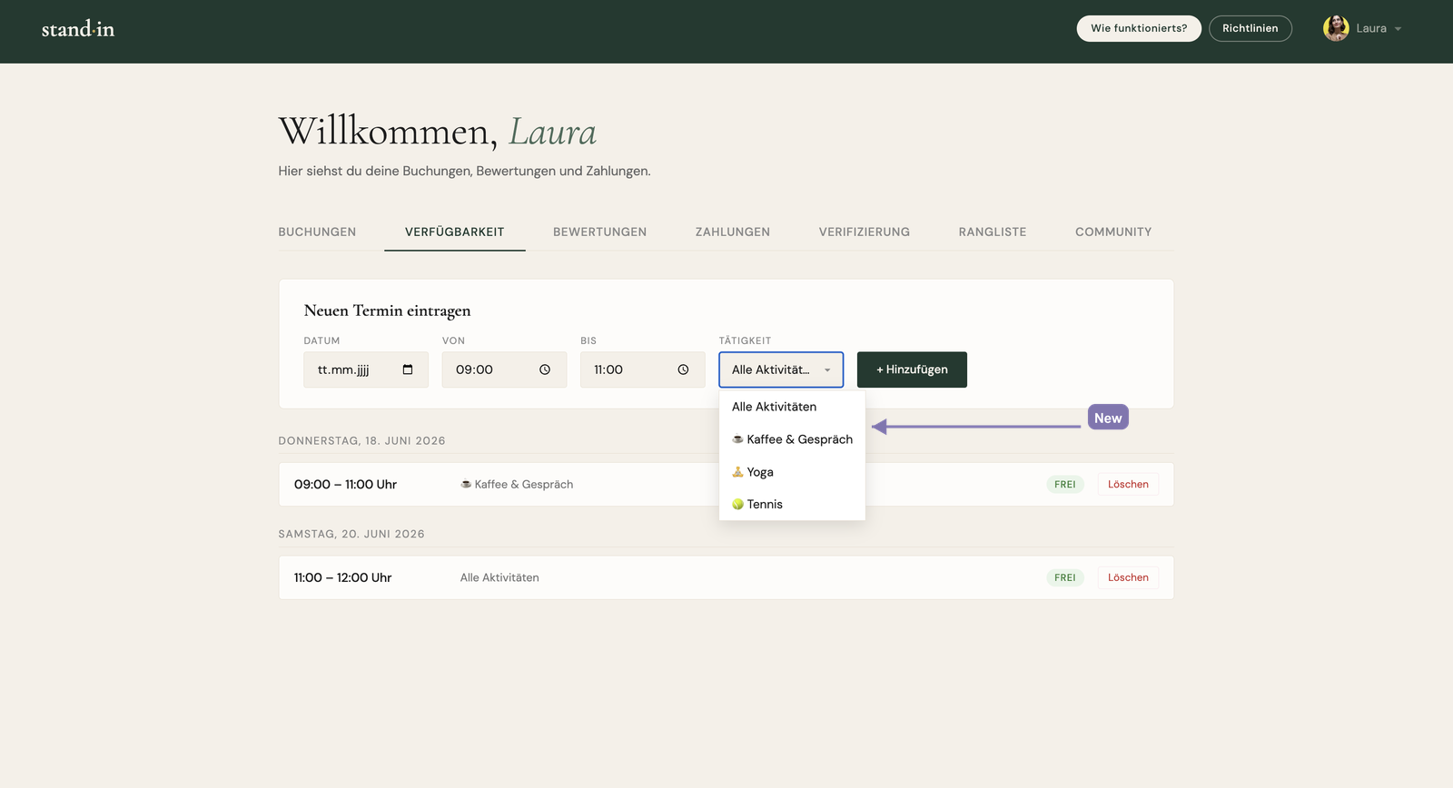Click the Donnerstag, 18. Juni 2026 heading
The height and width of the screenshot is (788, 1453).
pos(361,440)
